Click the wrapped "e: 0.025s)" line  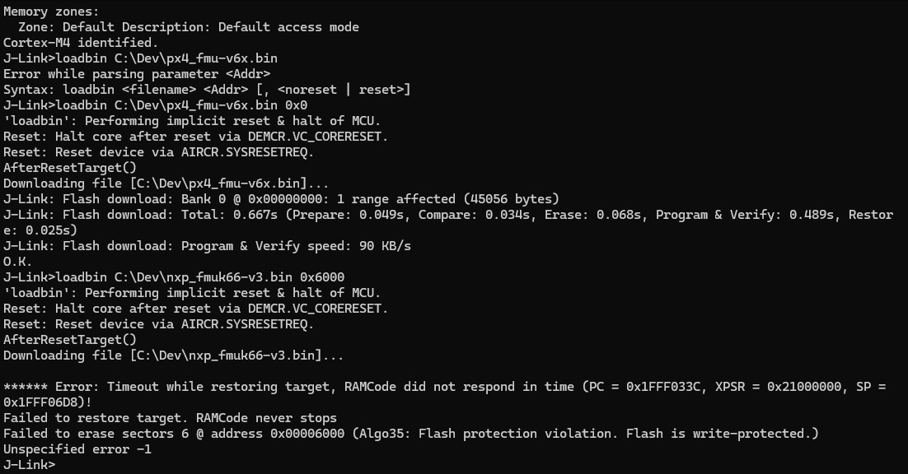(x=40, y=230)
